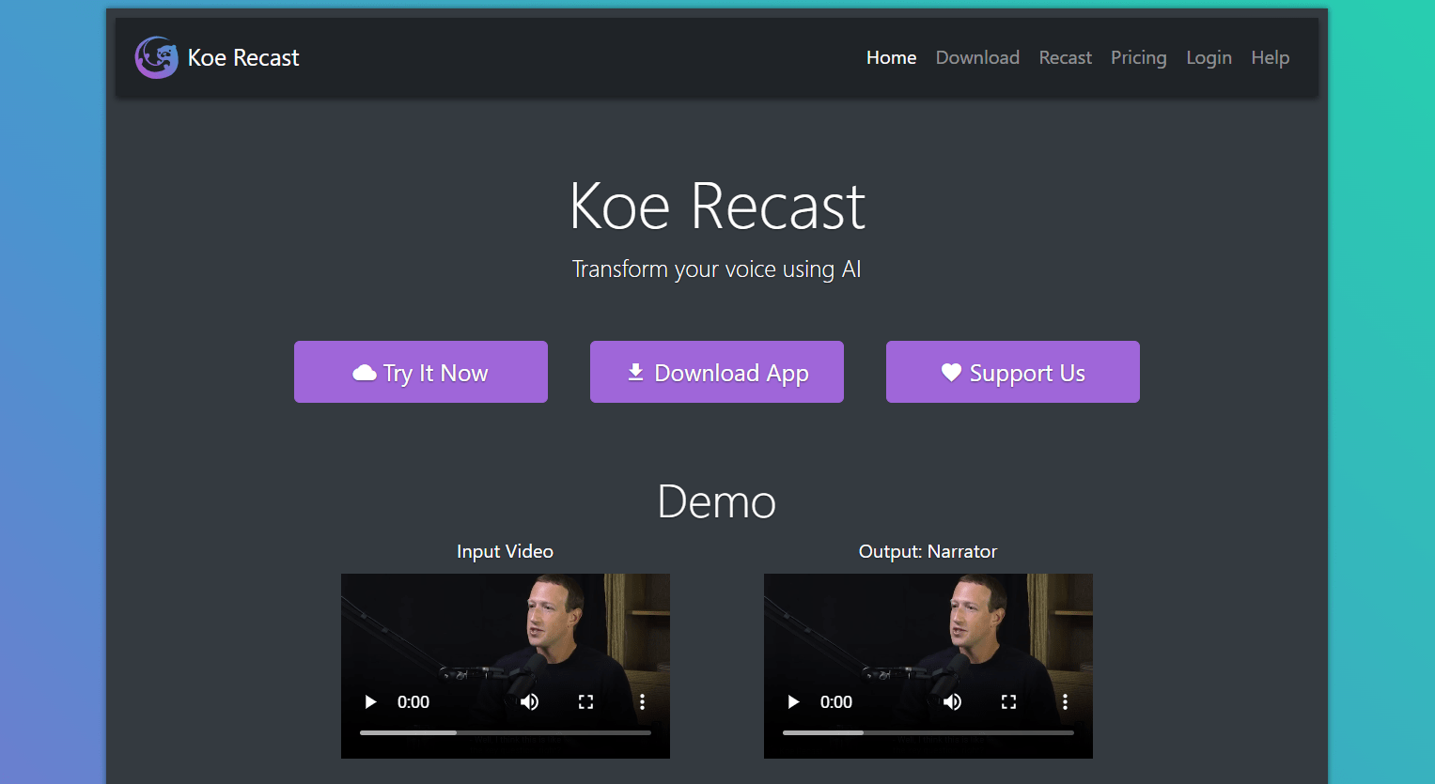Open the Download menu item
The width and height of the screenshot is (1435, 784).
pos(977,57)
